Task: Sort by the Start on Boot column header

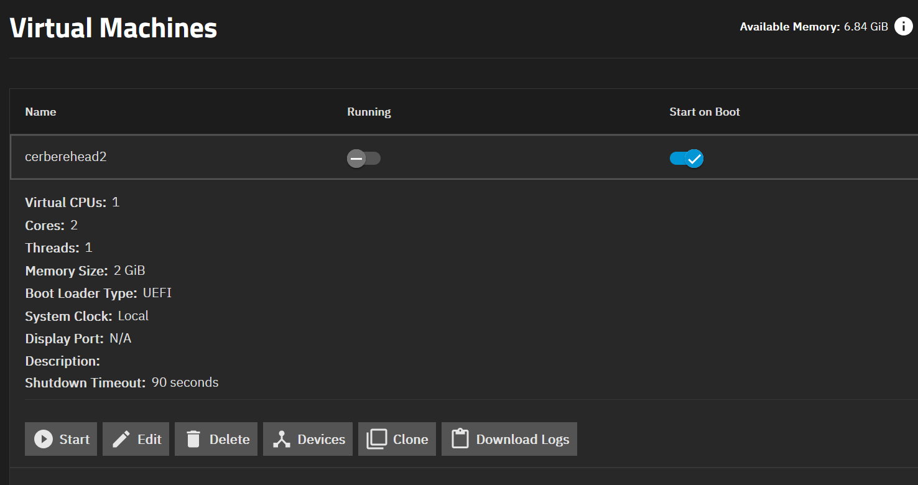Action: tap(704, 112)
